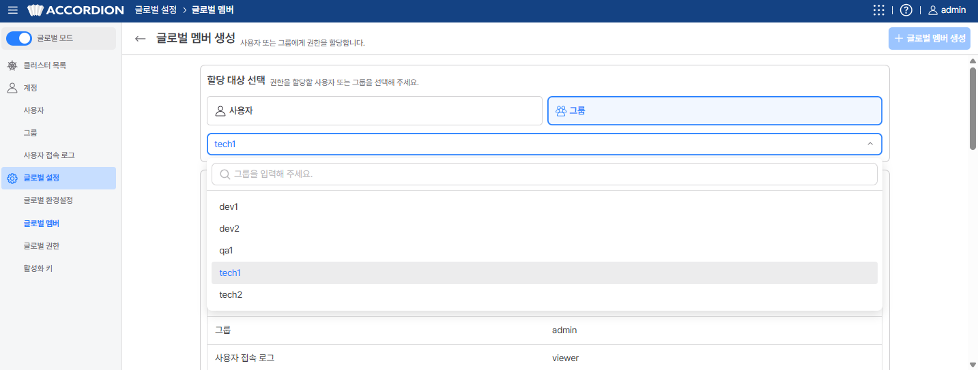Click the 그룹 row in permissions table
The height and width of the screenshot is (370, 978).
click(544, 330)
